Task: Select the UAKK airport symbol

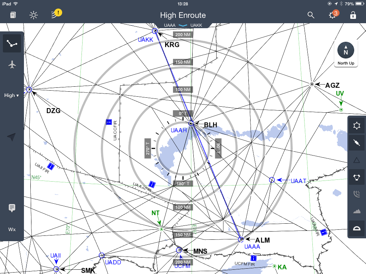Action: tap(155, 31)
